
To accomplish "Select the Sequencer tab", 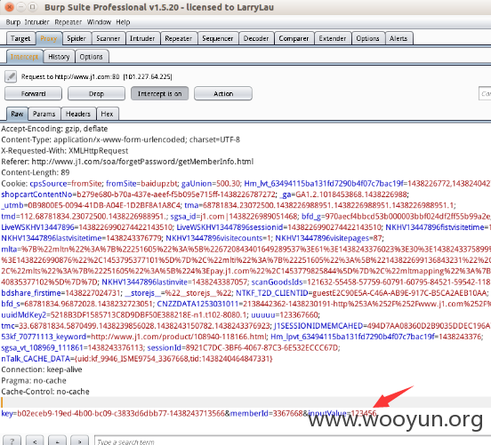I will [218, 38].
